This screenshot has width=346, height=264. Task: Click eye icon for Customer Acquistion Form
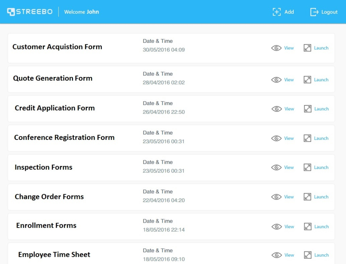pos(276,48)
